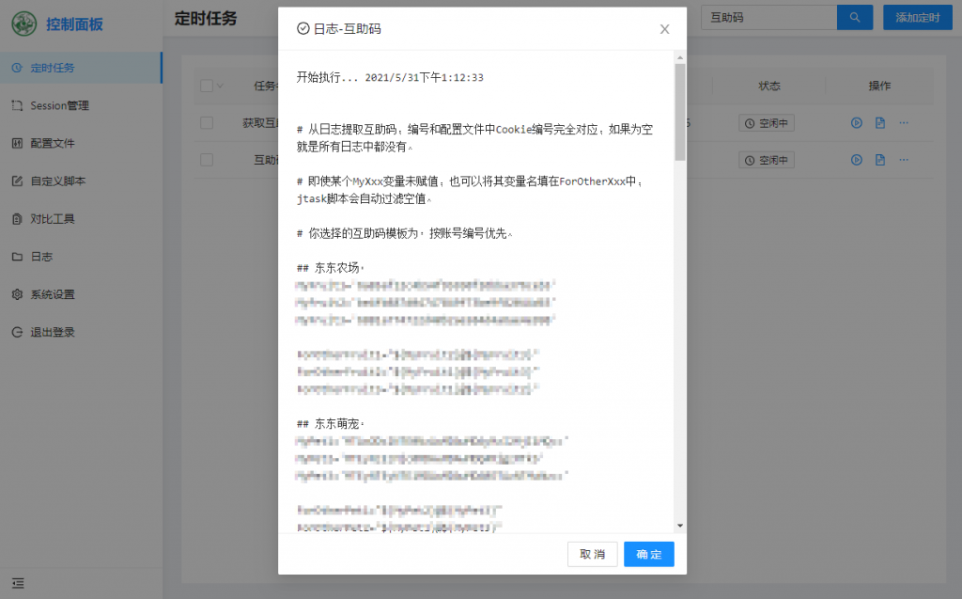Go to 配置文件 in the sidebar
Viewport: 962px width, 599px height.
click(52, 143)
